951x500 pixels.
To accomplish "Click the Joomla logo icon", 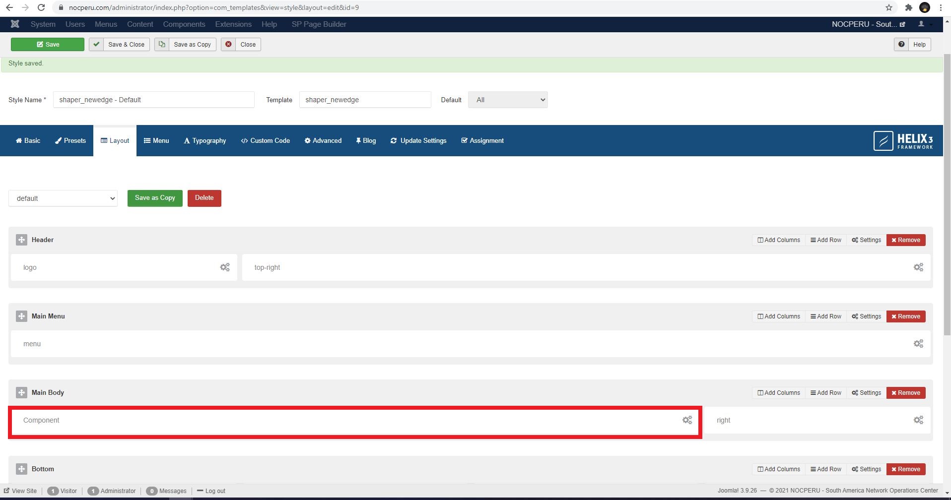I will [15, 24].
